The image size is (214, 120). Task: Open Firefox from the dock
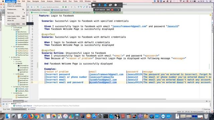(31, 116)
